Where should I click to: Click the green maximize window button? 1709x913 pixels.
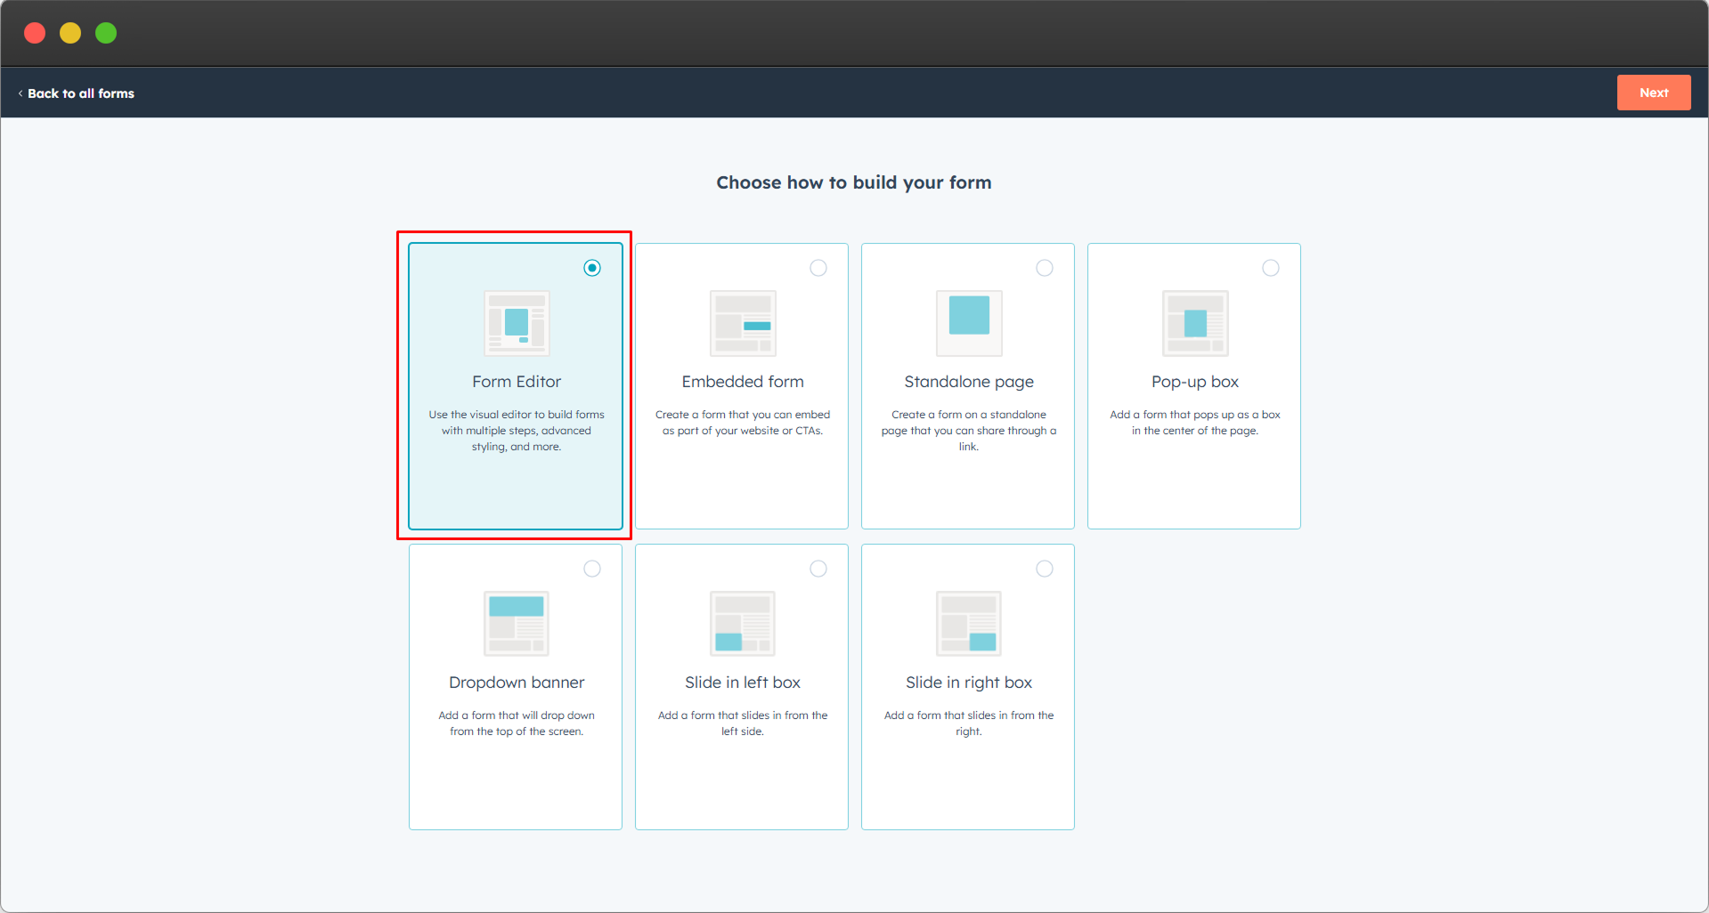(x=106, y=33)
